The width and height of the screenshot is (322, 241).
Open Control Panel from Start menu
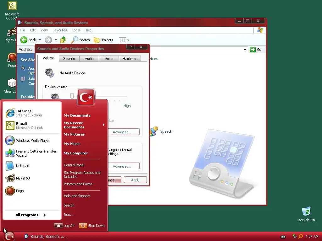coord(74,165)
